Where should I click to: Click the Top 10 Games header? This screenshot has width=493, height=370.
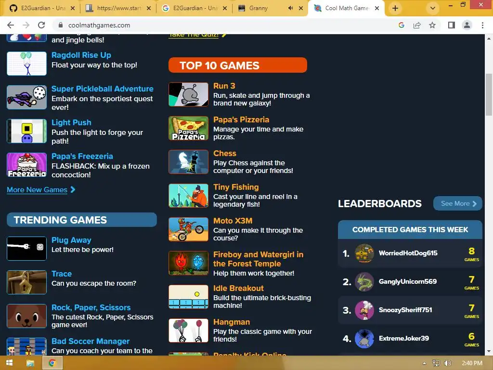(x=238, y=65)
